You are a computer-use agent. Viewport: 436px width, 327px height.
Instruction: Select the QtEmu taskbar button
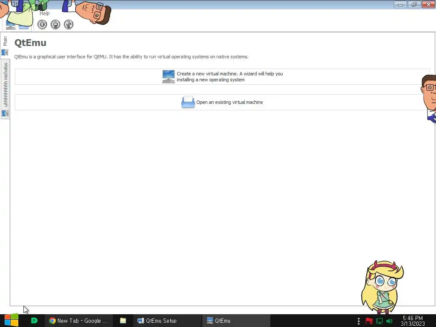[236, 321]
